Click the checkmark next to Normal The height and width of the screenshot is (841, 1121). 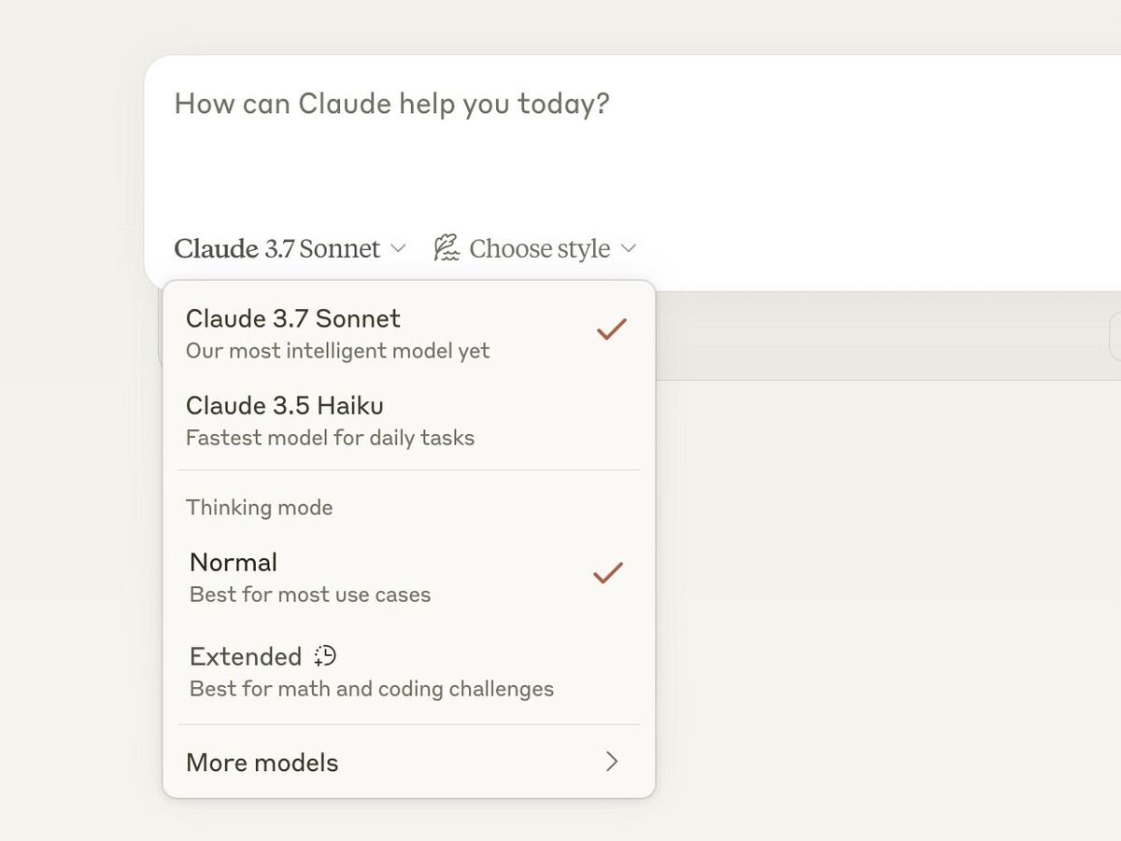[x=608, y=573]
